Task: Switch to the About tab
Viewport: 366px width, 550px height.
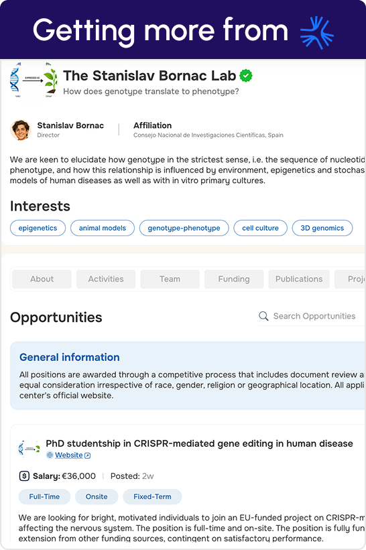Action: (x=42, y=279)
